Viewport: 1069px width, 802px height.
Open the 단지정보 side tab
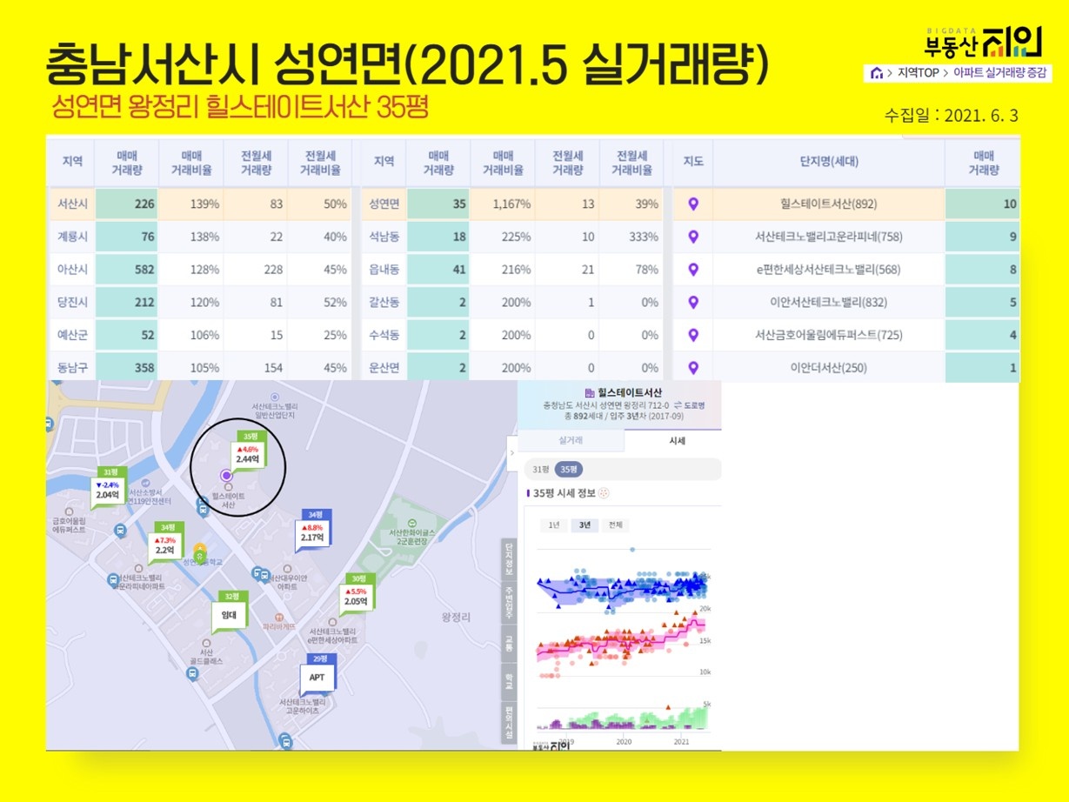point(509,560)
